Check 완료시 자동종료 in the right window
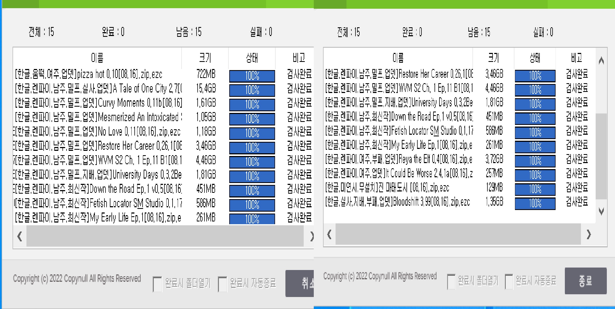The width and height of the screenshot is (615, 309). 509,281
